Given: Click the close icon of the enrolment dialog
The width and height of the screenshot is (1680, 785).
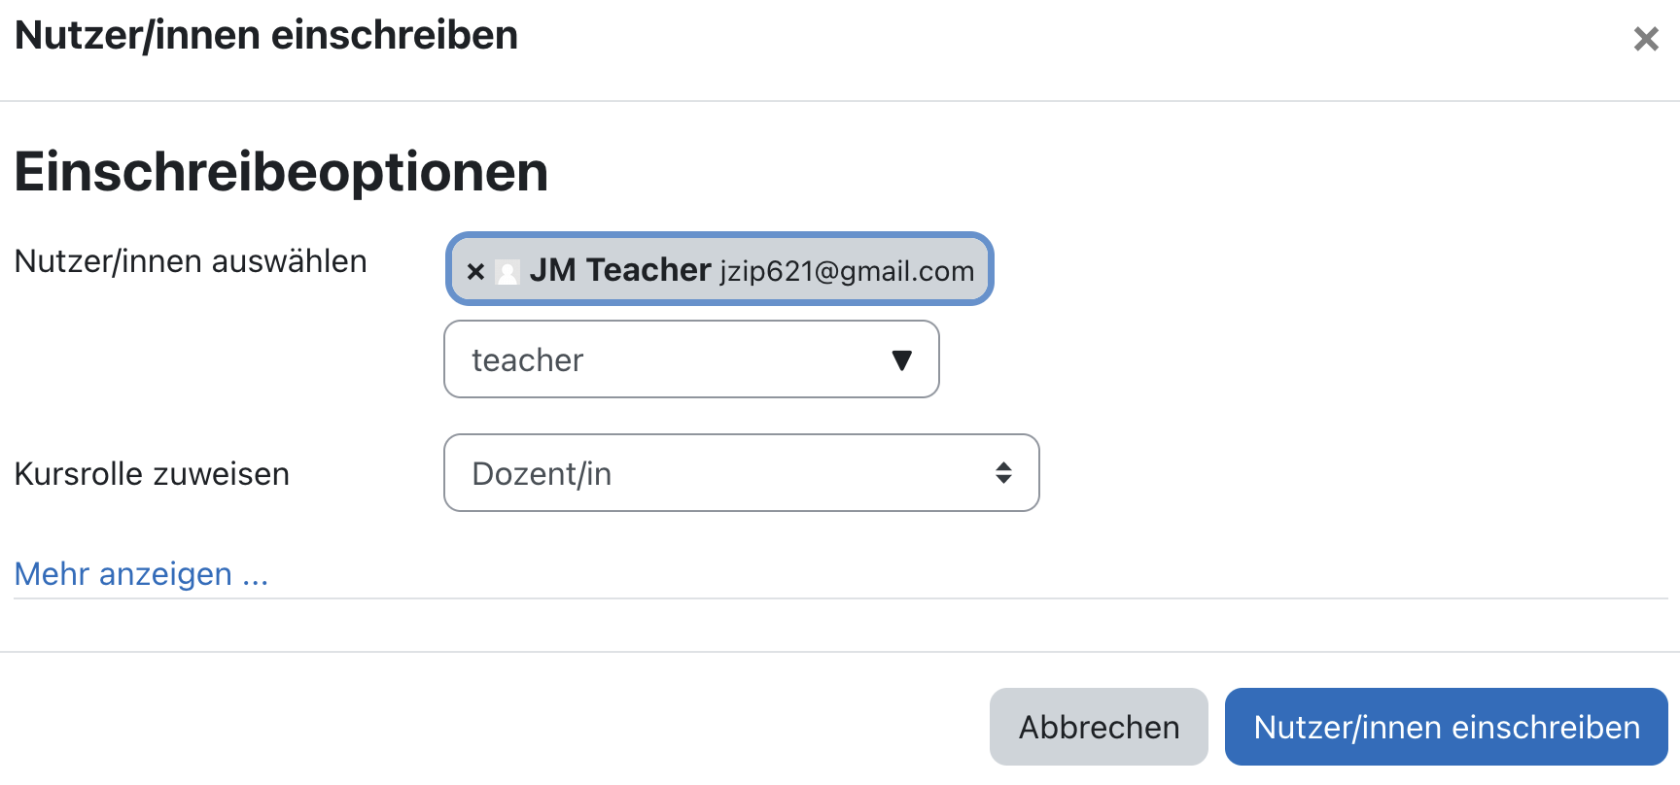Looking at the screenshot, I should click(1647, 39).
